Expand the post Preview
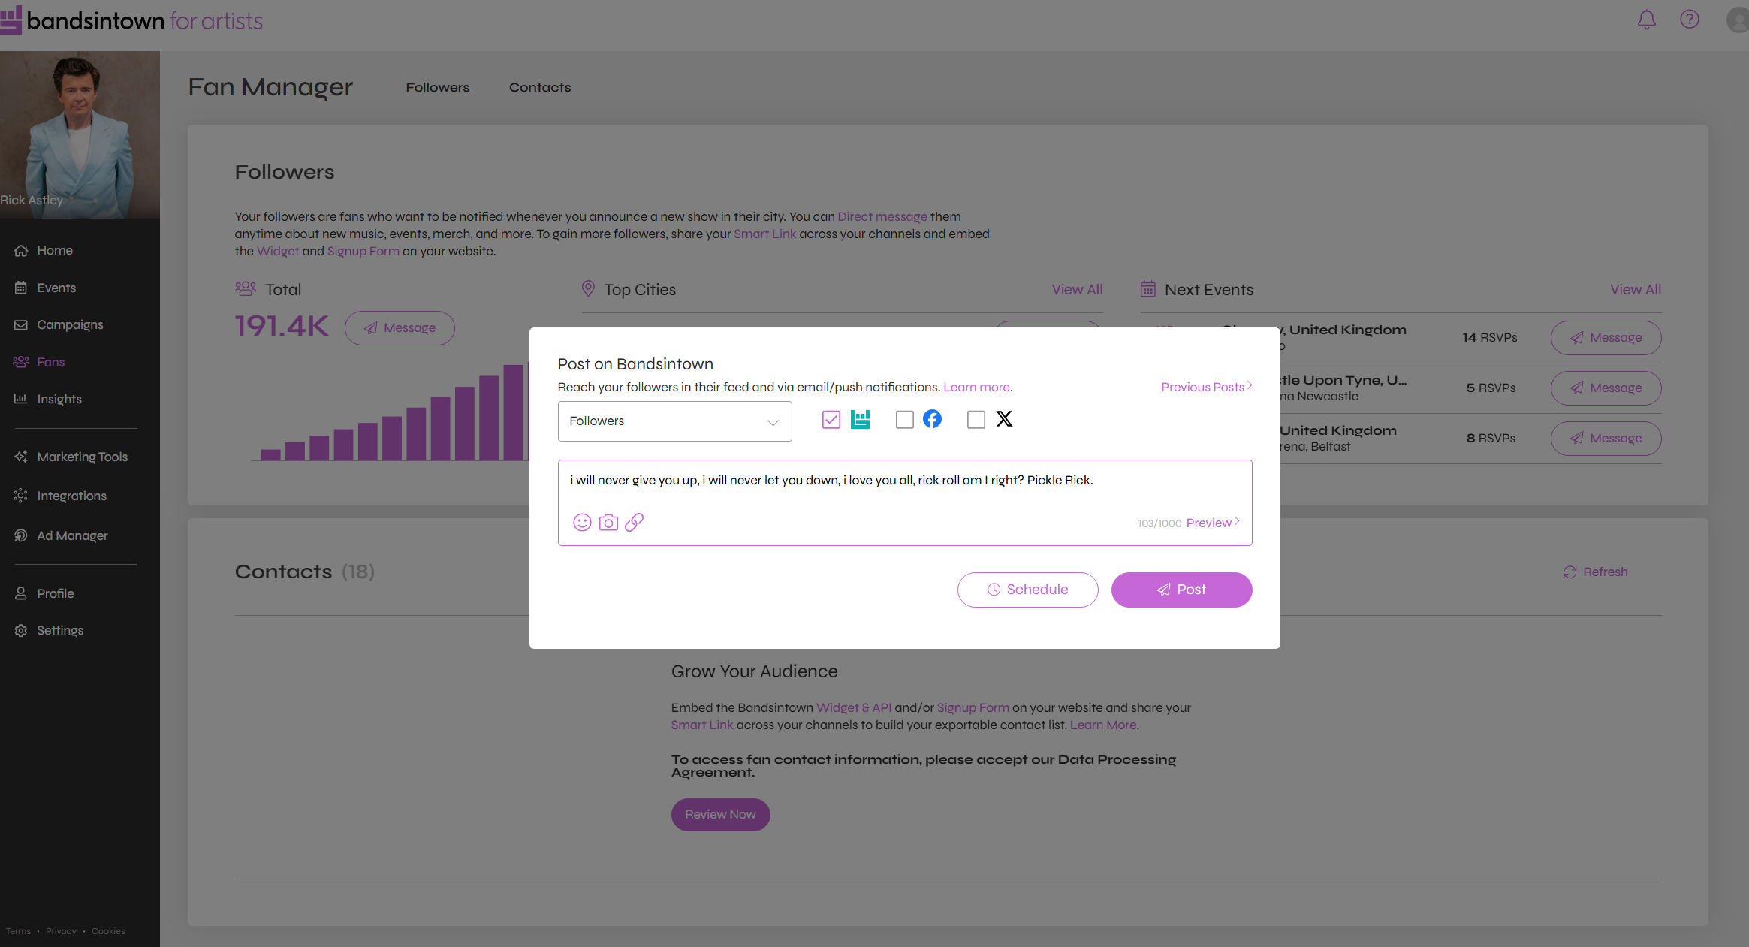This screenshot has width=1749, height=947. (1209, 523)
